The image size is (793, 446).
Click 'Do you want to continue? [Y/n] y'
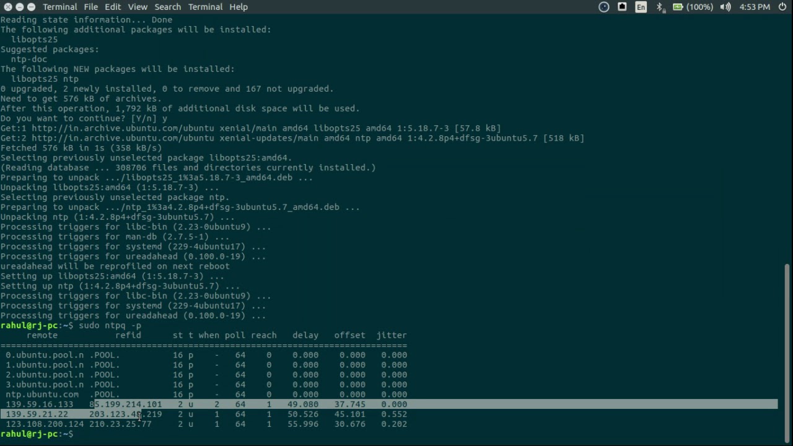(84, 118)
